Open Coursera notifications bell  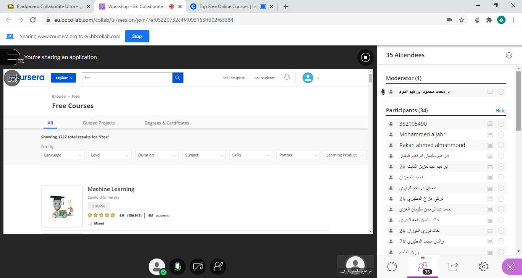pos(287,78)
